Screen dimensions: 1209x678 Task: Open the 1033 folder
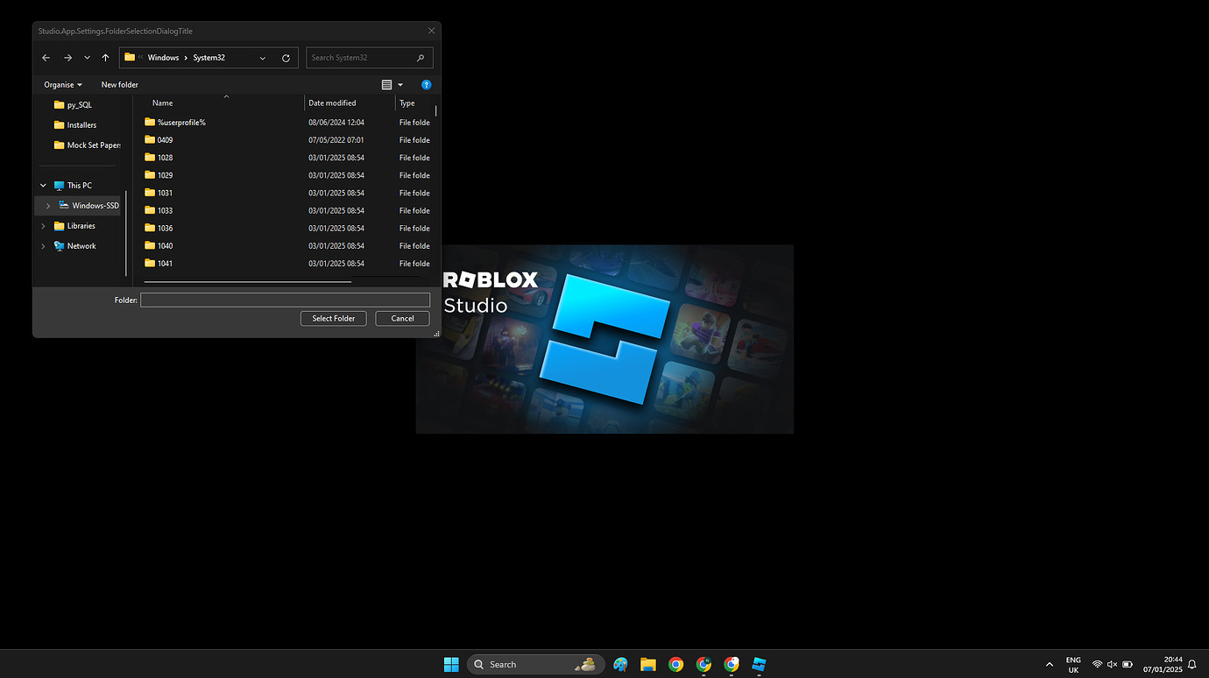pos(164,210)
